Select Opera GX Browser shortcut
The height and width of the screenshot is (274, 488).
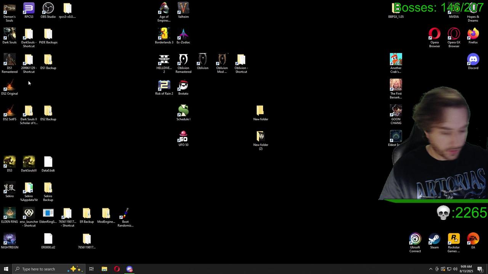pyautogui.click(x=454, y=38)
